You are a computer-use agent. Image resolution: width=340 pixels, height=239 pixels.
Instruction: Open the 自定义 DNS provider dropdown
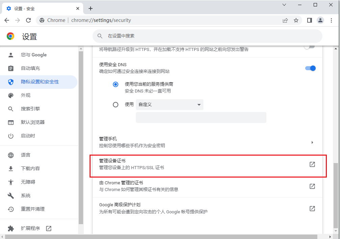point(169,104)
